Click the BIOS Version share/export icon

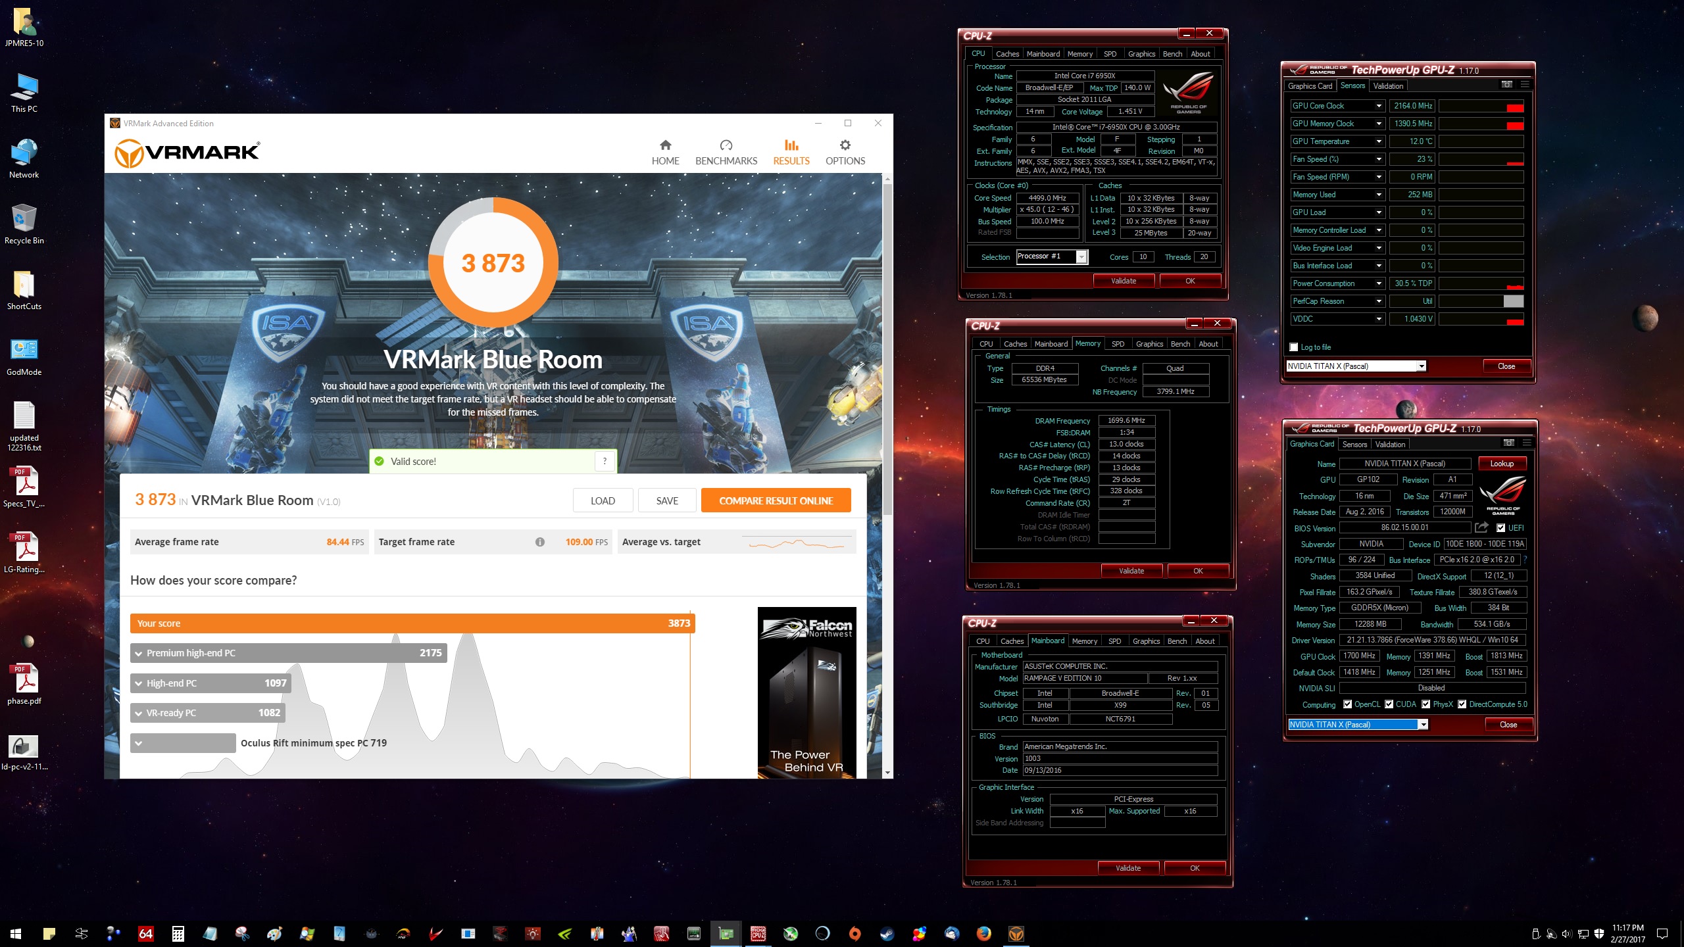pos(1481,527)
